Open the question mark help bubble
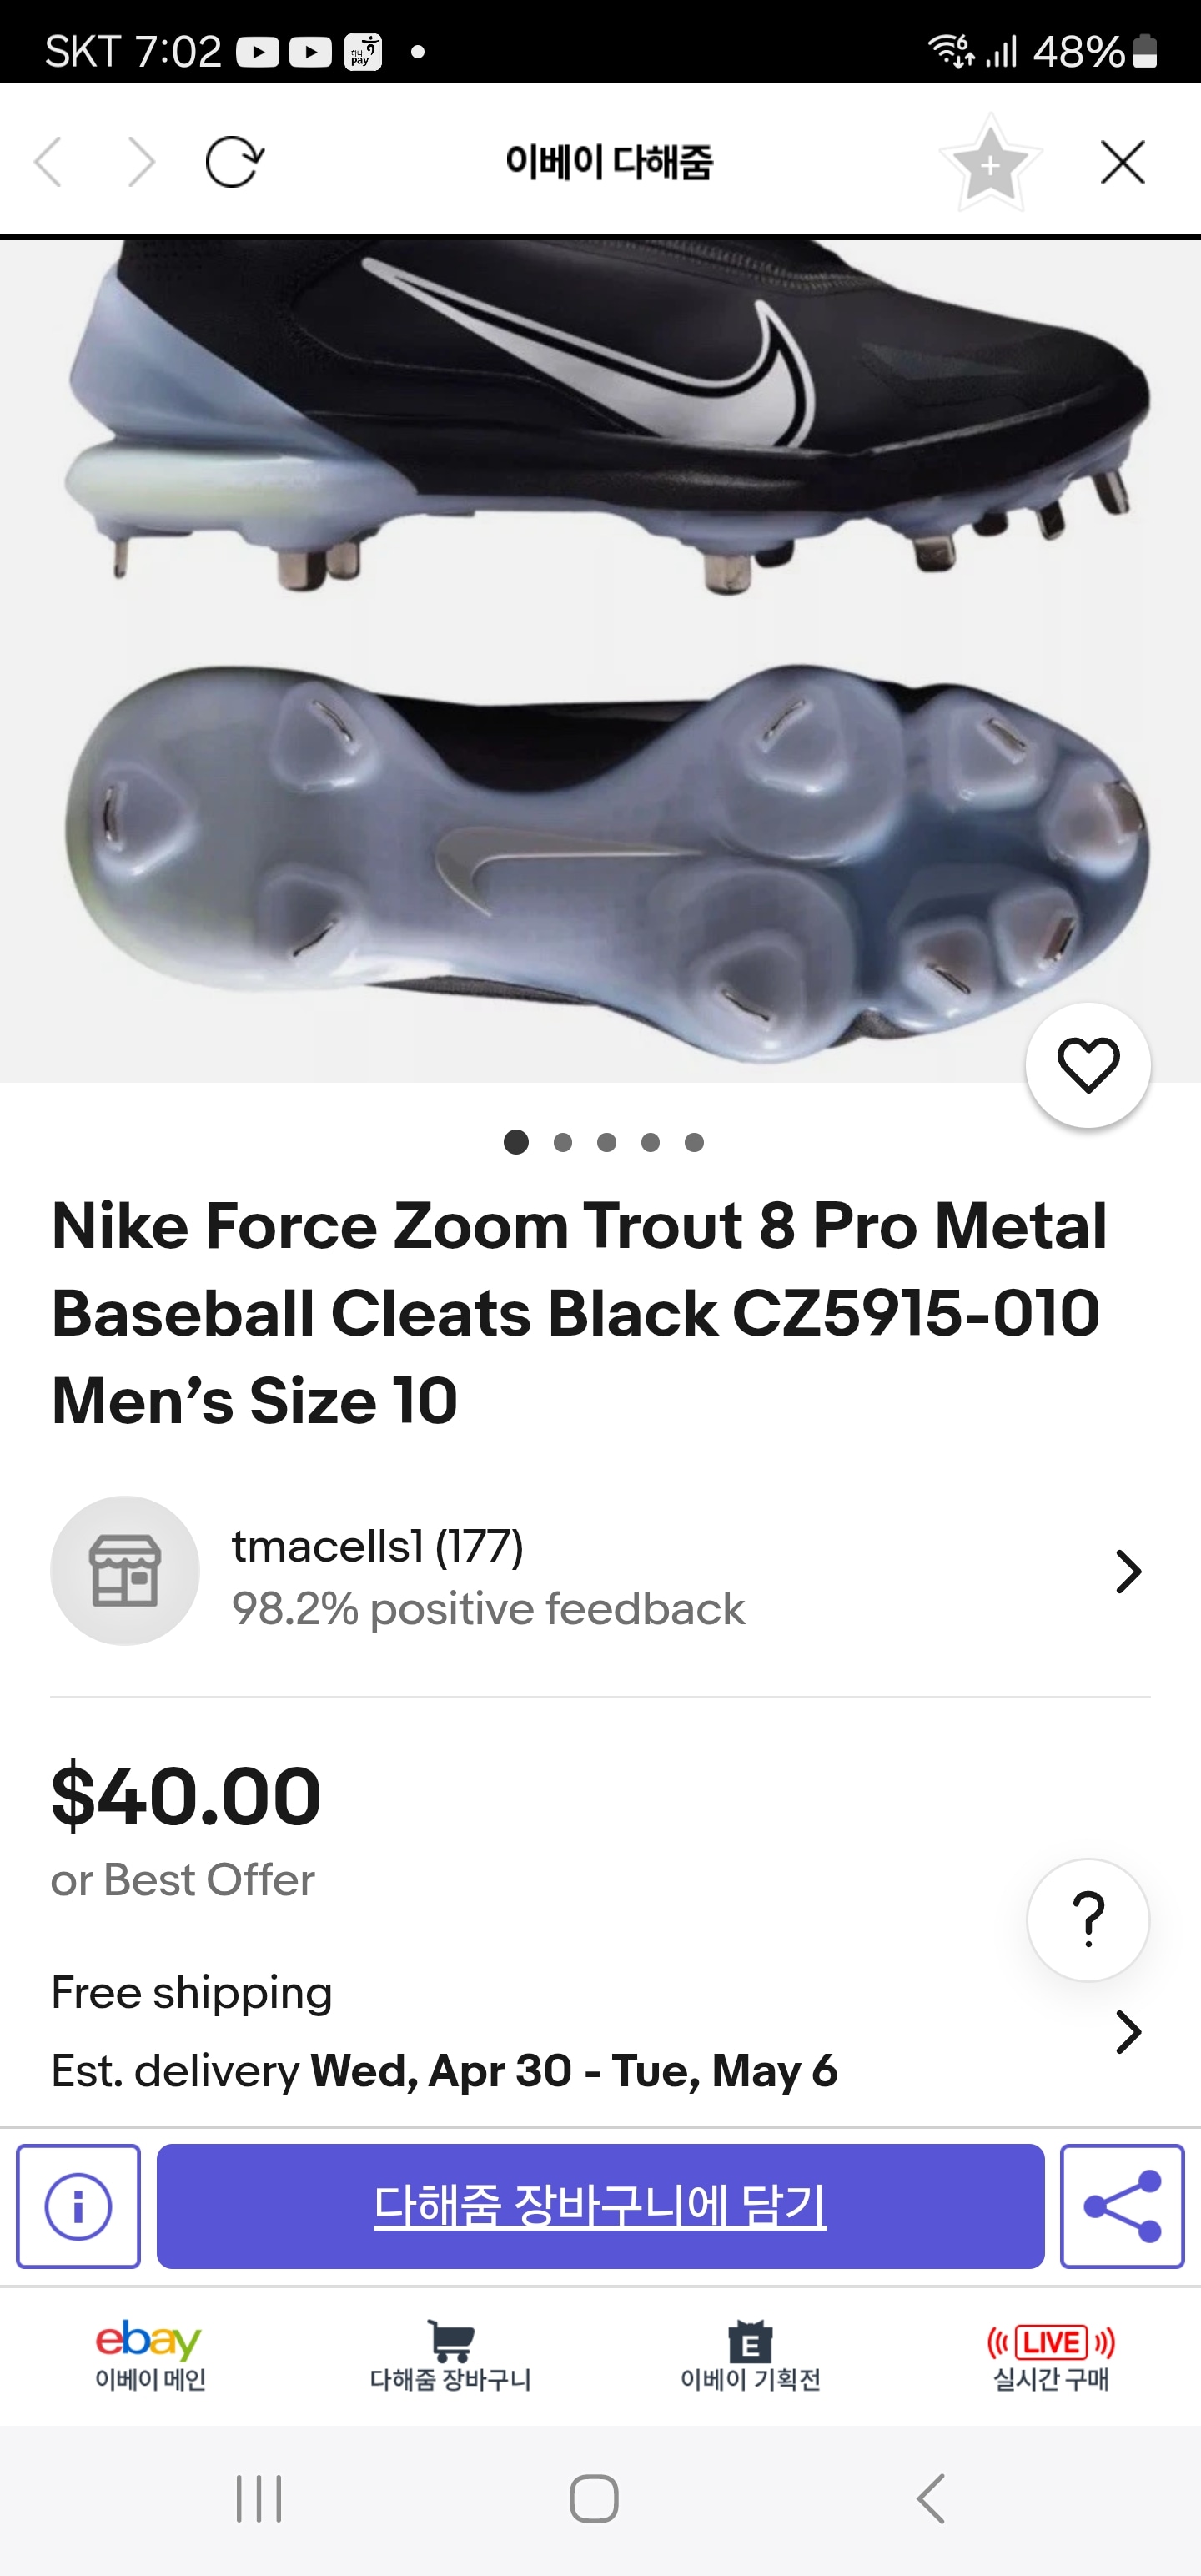The height and width of the screenshot is (2576, 1201). [1088, 1919]
